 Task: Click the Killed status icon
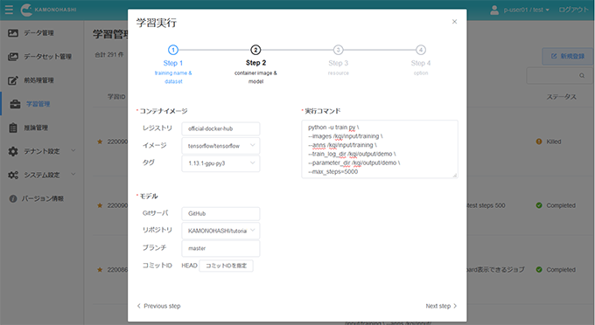tap(539, 142)
